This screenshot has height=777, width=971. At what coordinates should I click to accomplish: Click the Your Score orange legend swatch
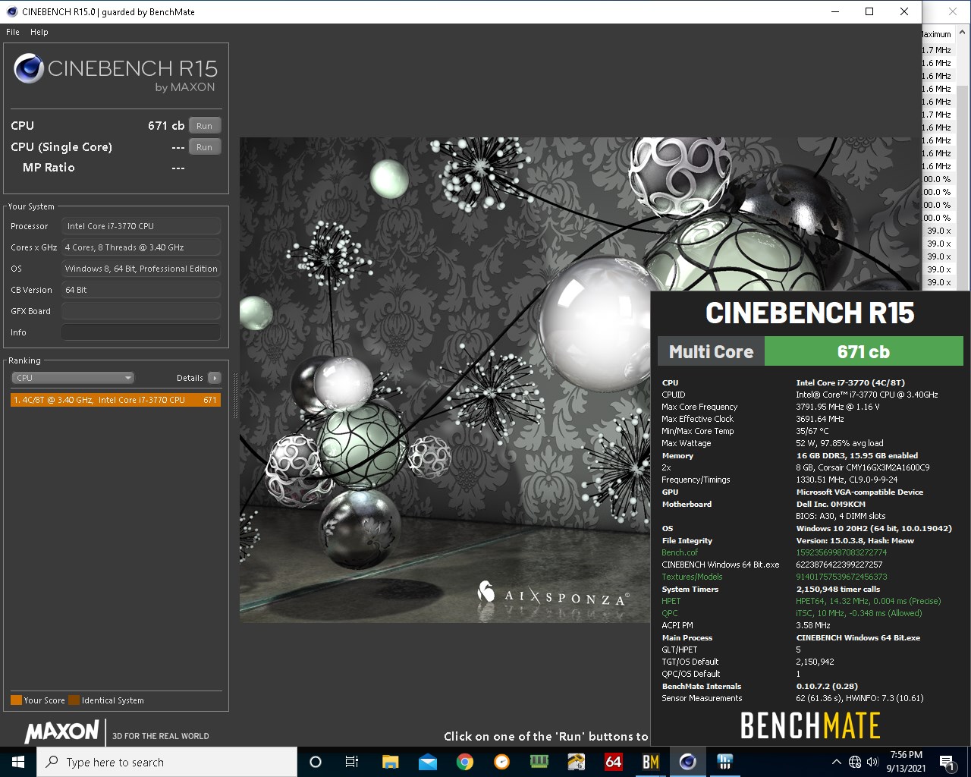point(16,700)
